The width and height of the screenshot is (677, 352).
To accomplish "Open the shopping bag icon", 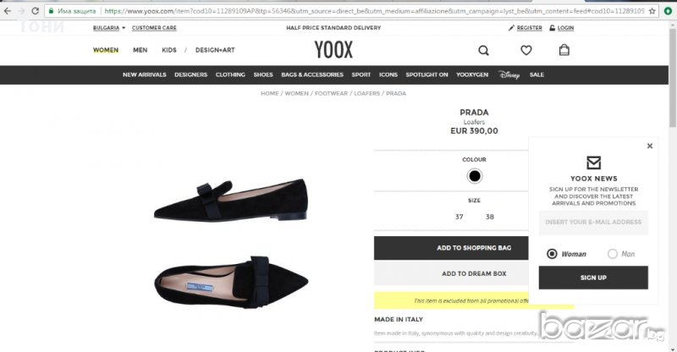I will click(x=564, y=50).
